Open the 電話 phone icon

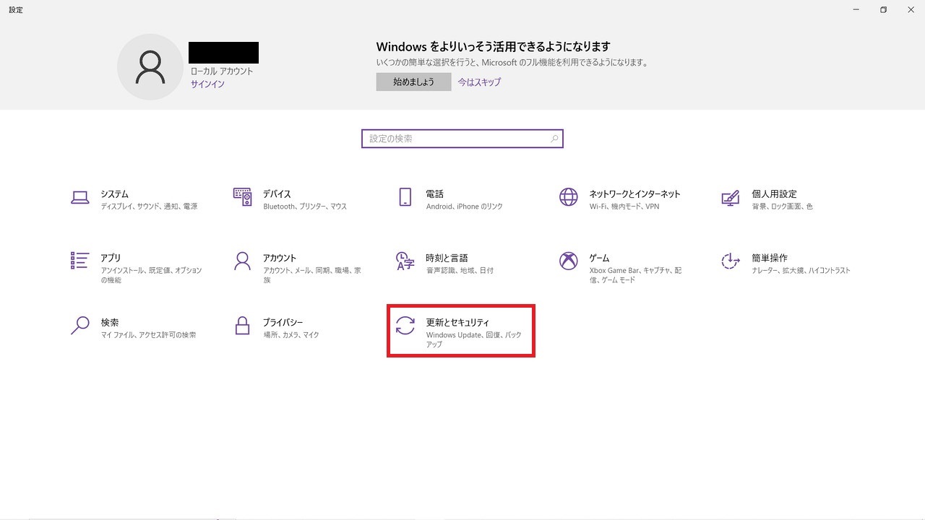click(x=405, y=196)
